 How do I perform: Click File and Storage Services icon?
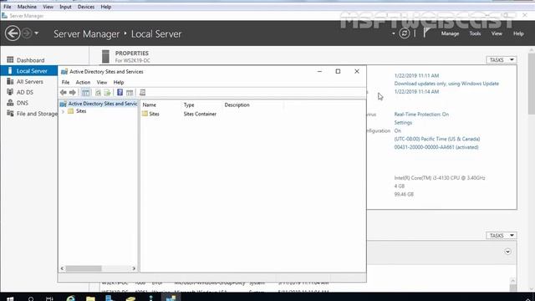coord(10,114)
